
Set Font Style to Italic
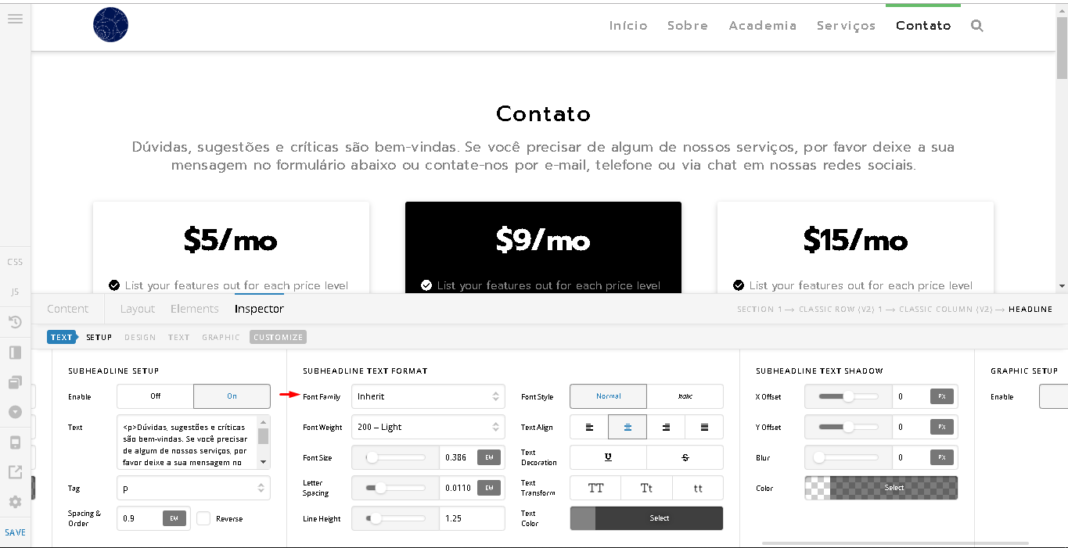tap(685, 396)
